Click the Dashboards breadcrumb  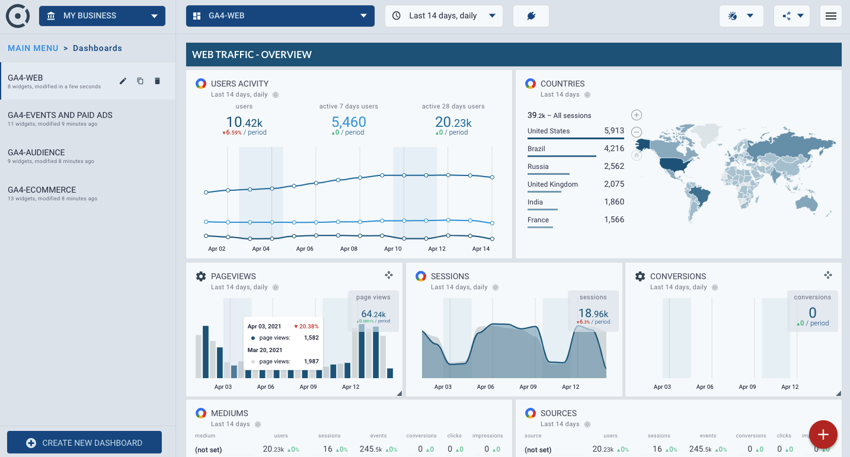pyautogui.click(x=97, y=48)
